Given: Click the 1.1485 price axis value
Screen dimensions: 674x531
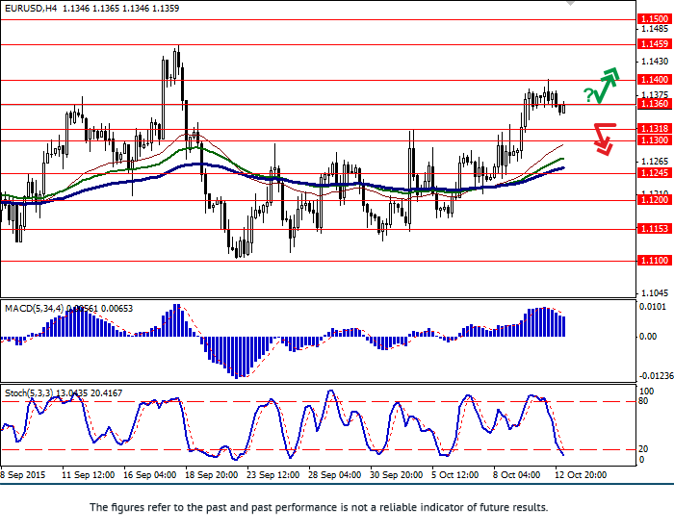Looking at the screenshot, I should pyautogui.click(x=655, y=29).
